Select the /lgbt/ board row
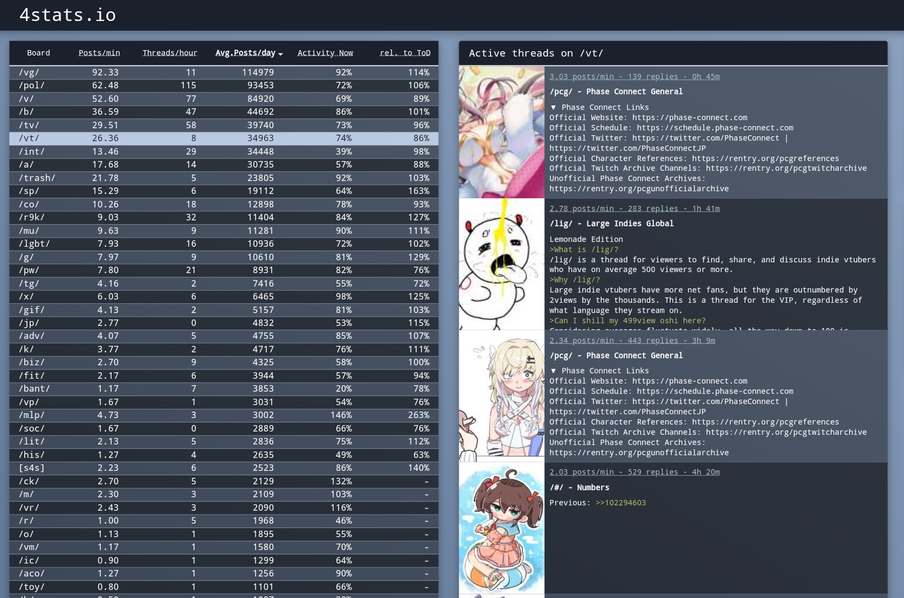Screen dimensions: 904x598 click(x=224, y=244)
